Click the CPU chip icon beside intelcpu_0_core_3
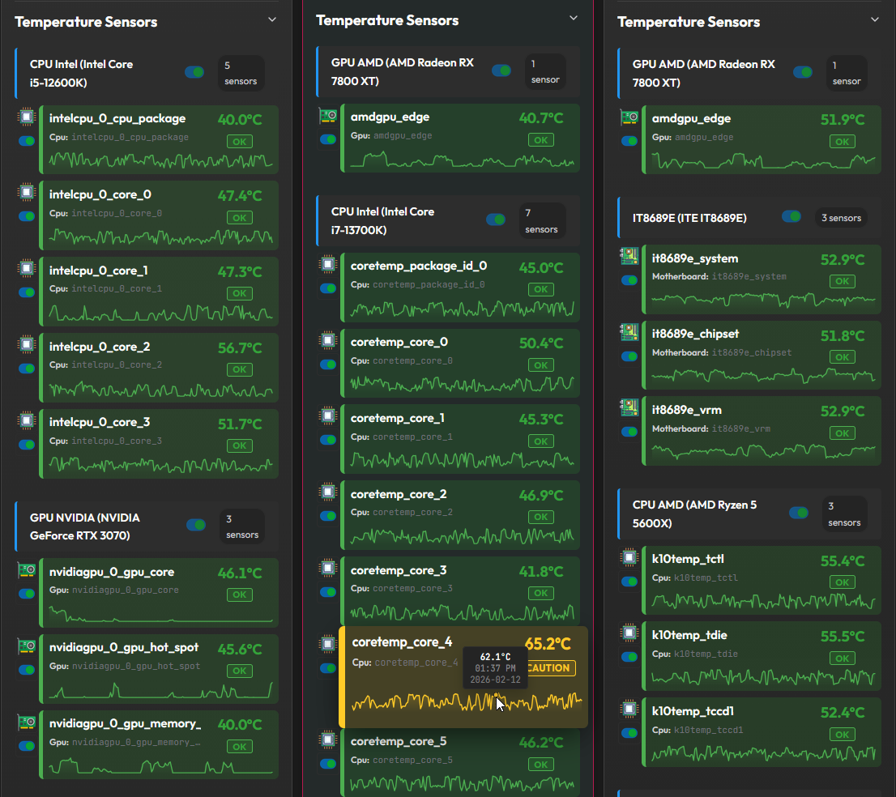896x797 pixels. point(27,420)
